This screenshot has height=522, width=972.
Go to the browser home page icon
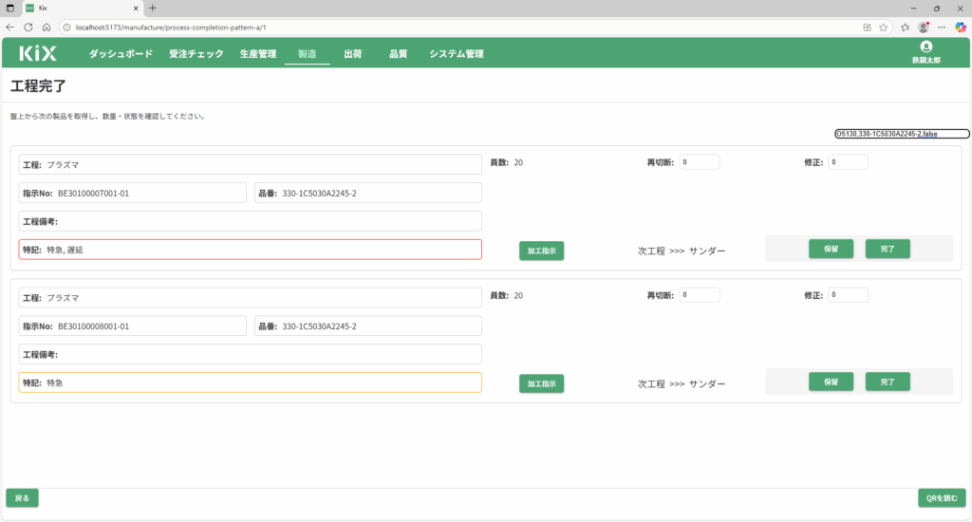(x=46, y=28)
